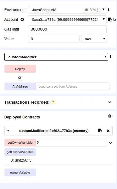Collapse the deployed customModifier contract

[8, 131]
